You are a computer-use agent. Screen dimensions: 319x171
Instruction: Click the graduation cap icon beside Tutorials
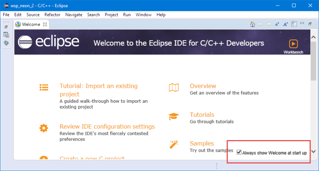click(x=174, y=116)
